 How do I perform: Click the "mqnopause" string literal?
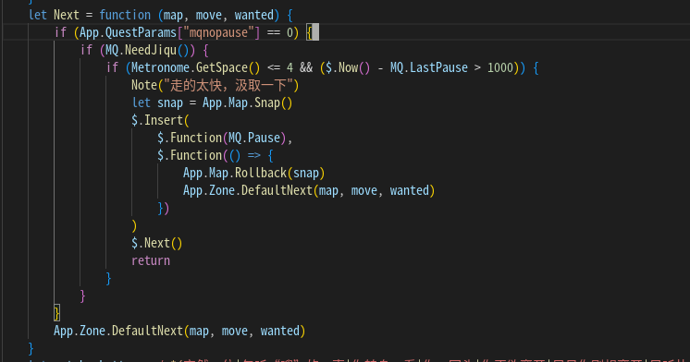pos(218,32)
